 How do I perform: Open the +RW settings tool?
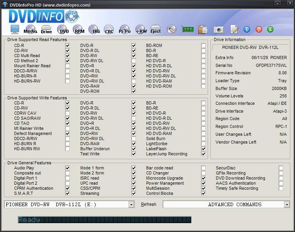pos(141,29)
